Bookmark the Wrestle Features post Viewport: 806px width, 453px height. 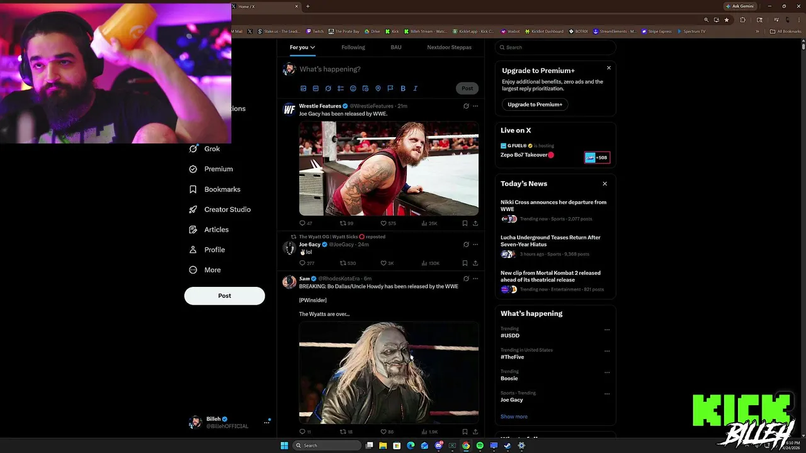(x=465, y=223)
